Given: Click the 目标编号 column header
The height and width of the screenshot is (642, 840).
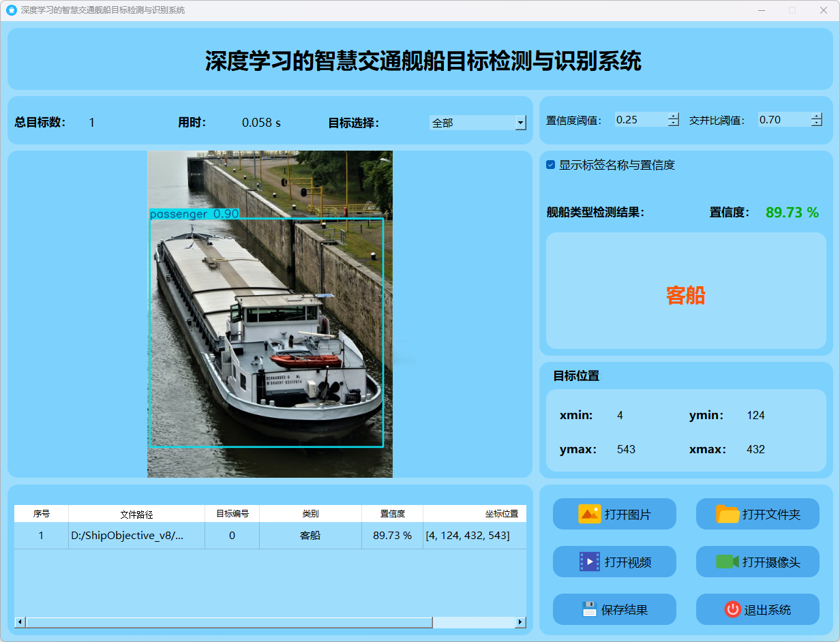Looking at the screenshot, I should tap(232, 514).
